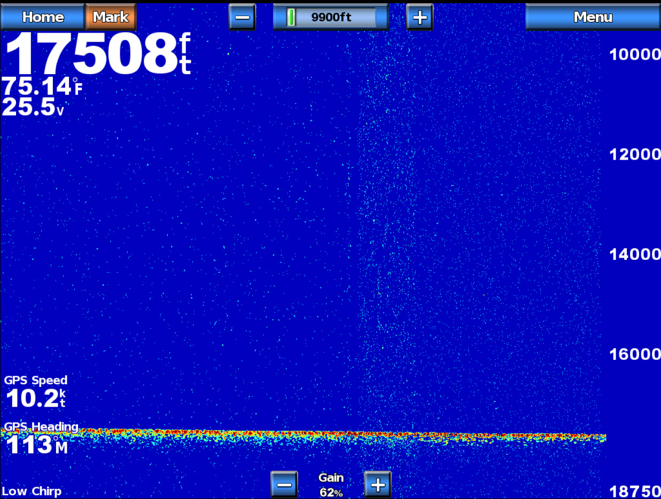Viewport: 661px width, 499px height.
Task: Tap the 25.5 V voltage reading
Action: [33, 107]
